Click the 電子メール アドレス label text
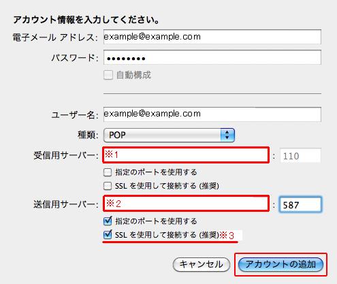 pyautogui.click(x=55, y=37)
